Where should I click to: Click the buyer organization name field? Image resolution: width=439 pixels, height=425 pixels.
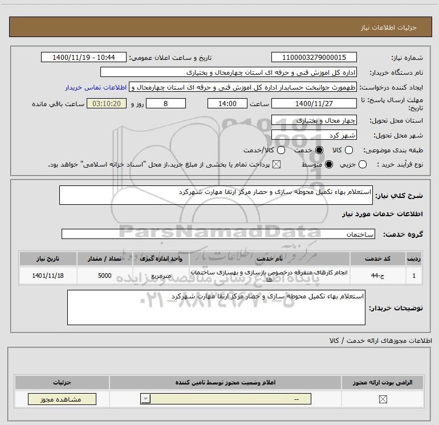pos(229,72)
